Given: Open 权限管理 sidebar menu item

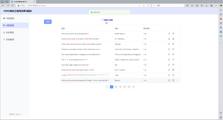Looking at the screenshot, I should click(x=10, y=40).
